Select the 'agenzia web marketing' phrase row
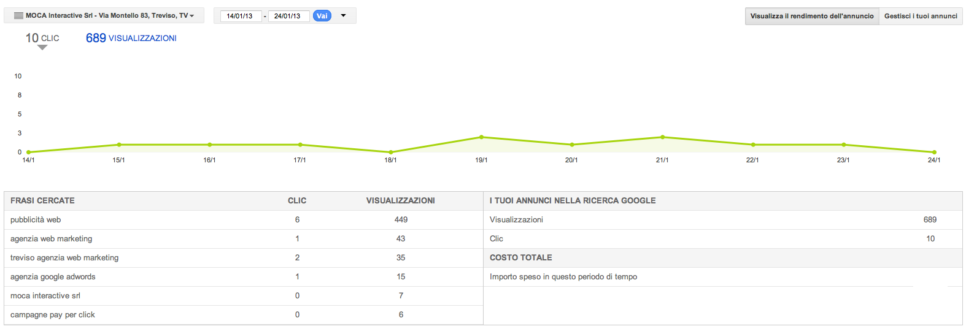Viewport: 966px width, 329px height. 244,239
